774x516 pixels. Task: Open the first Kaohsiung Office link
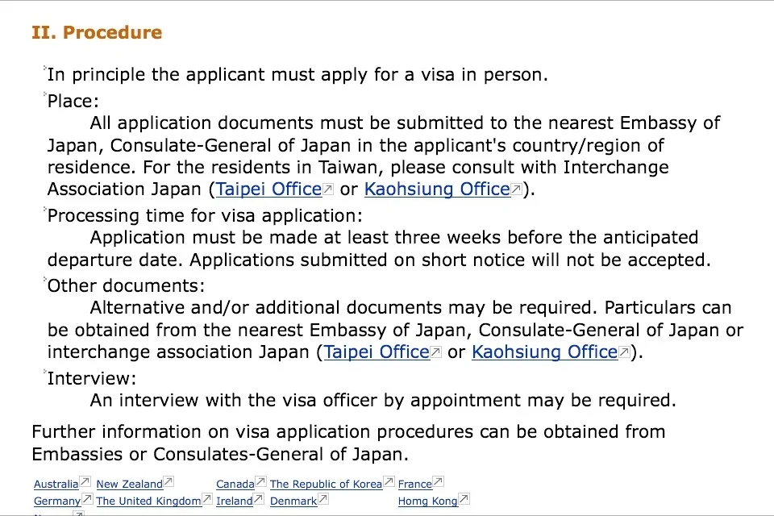pyautogui.click(x=437, y=189)
